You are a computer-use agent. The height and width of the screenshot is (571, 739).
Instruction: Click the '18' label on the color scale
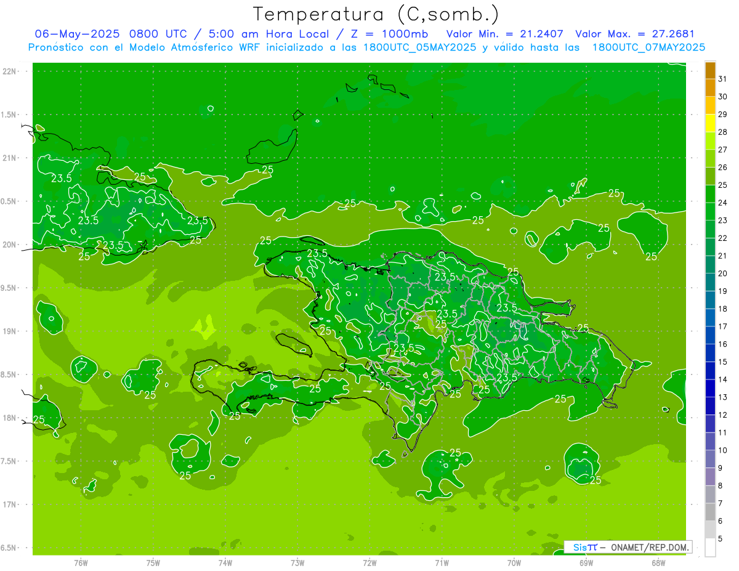point(723,309)
